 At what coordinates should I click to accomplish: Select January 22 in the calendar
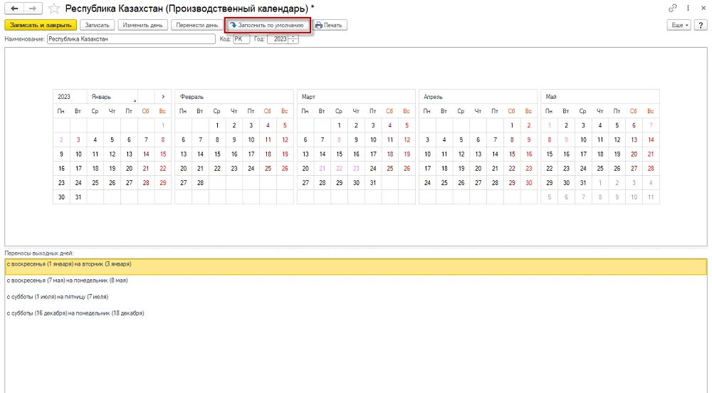tap(162, 168)
